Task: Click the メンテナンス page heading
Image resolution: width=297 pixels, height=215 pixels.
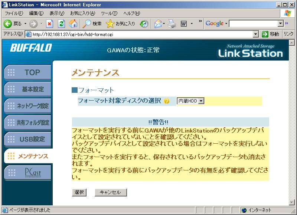Action: pyautogui.click(x=95, y=73)
